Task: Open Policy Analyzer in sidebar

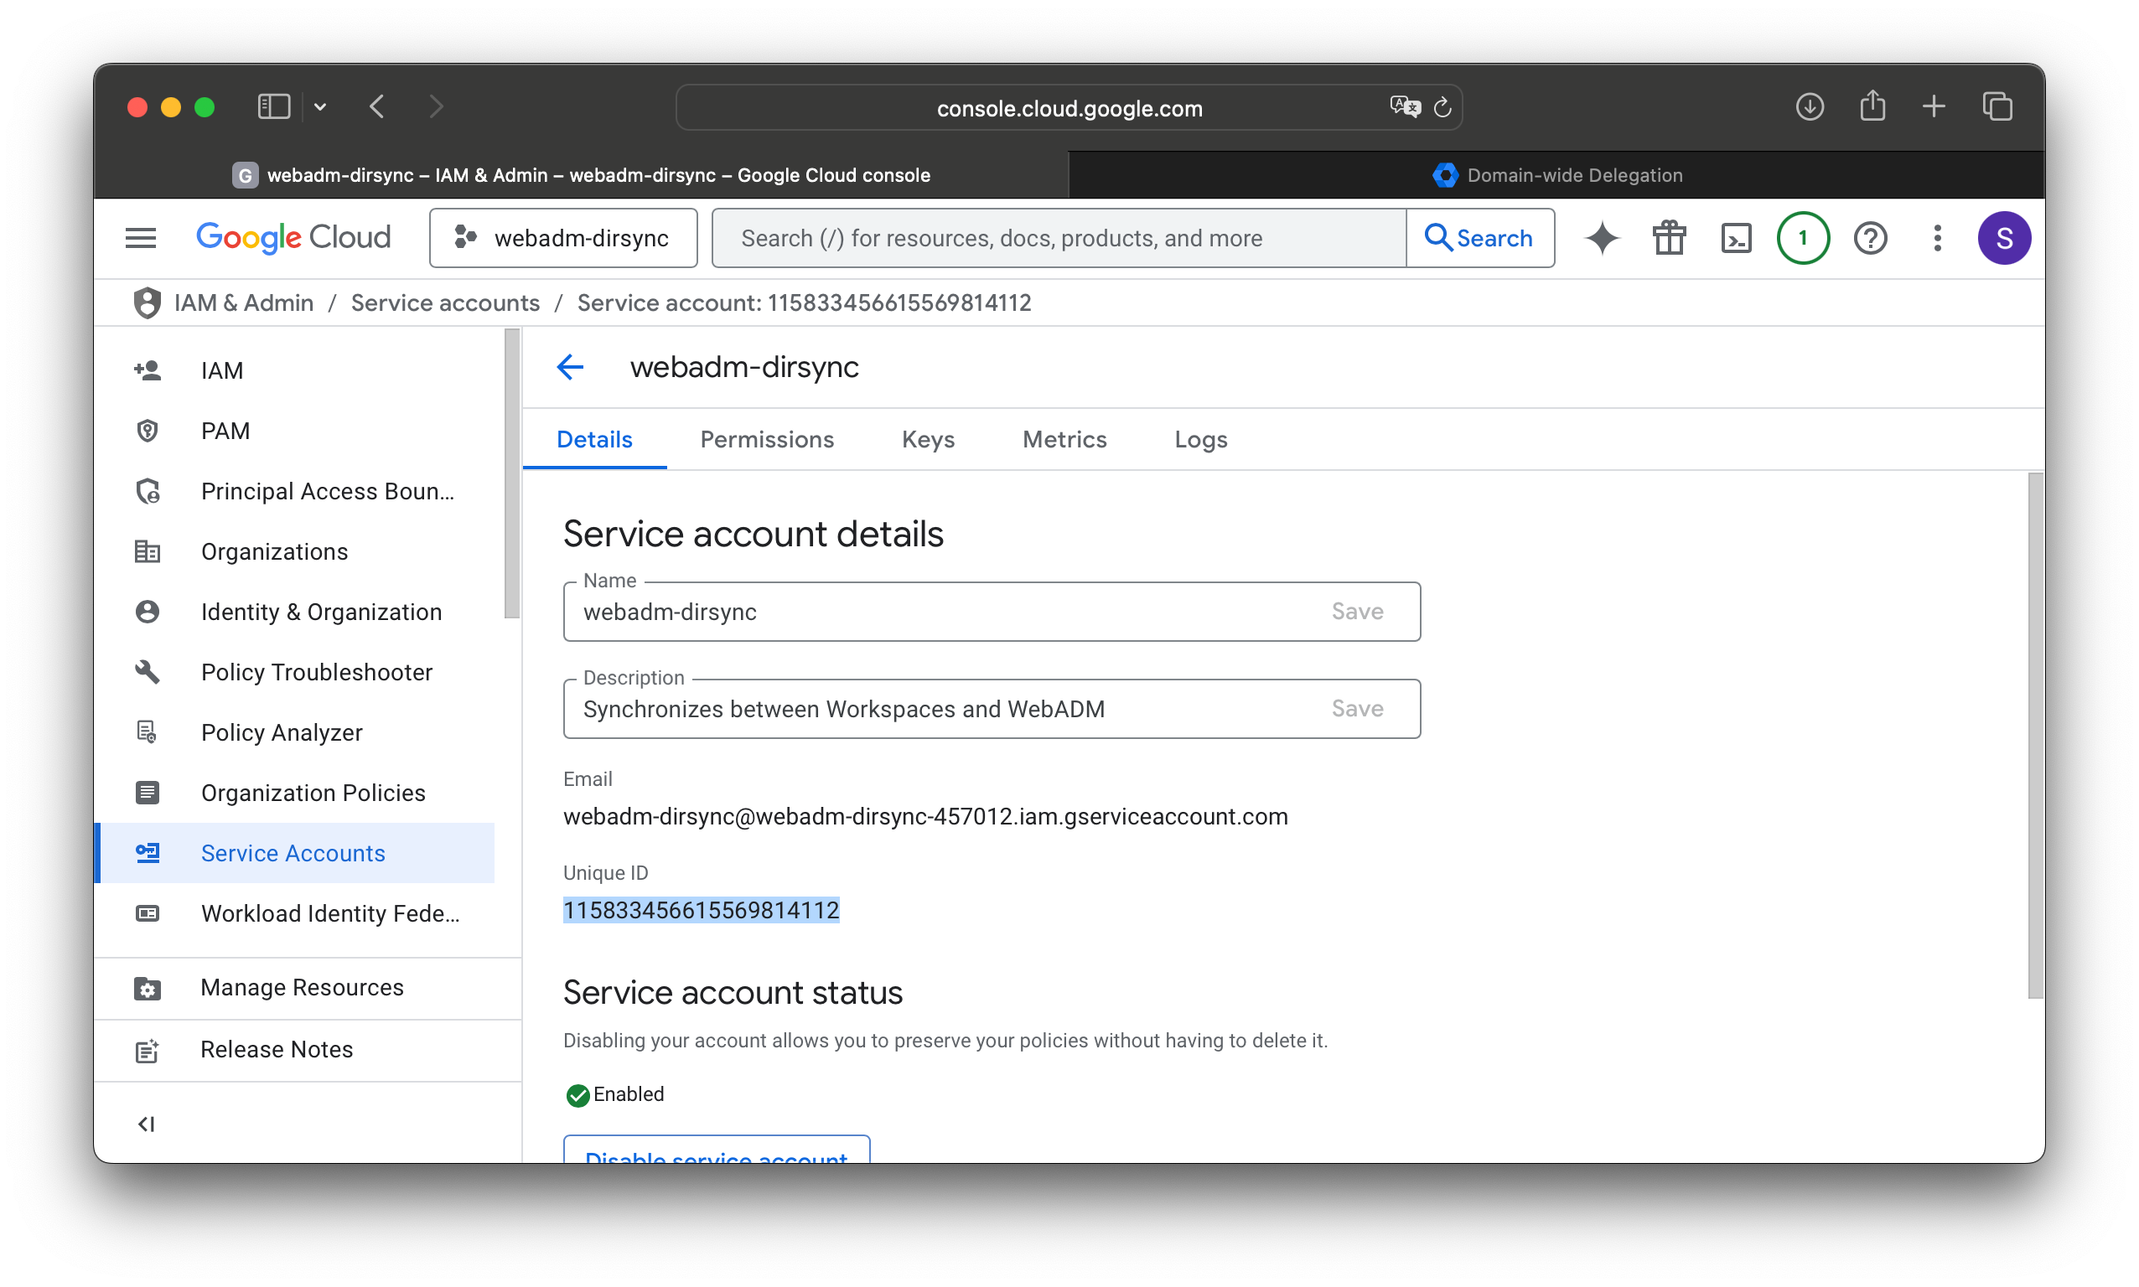Action: (x=295, y=732)
